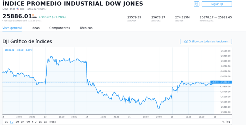The width and height of the screenshot is (246, 125).
Task: Switch to the Ideas tab
Action: pos(35,28)
